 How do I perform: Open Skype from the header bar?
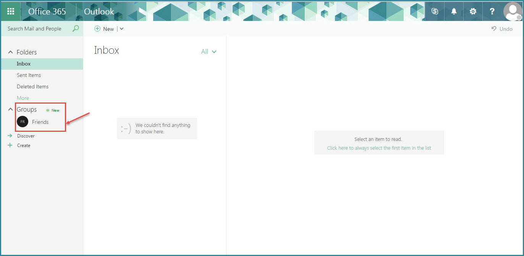(x=435, y=11)
